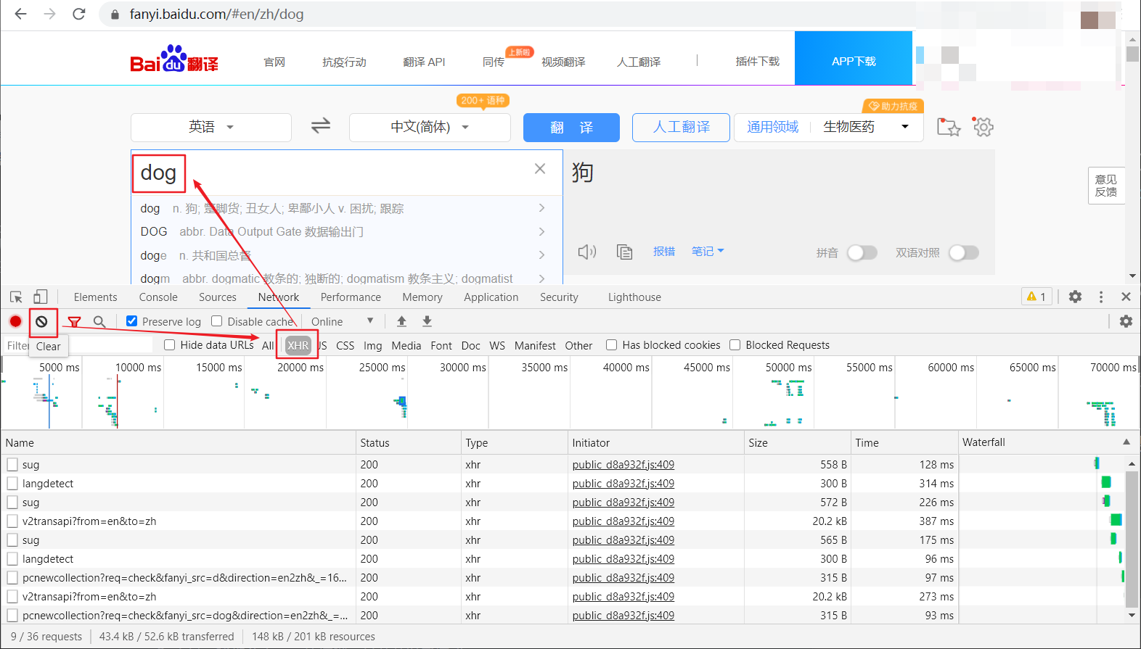Click the 报错 link
The image size is (1141, 649).
click(x=664, y=251)
